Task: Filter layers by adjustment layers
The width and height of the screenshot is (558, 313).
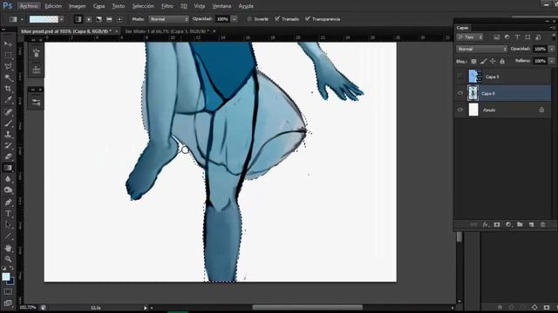Action: 507,37
